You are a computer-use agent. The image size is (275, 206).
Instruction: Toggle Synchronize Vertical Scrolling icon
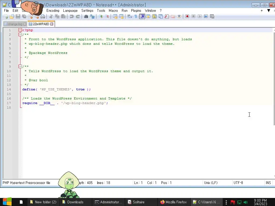[115, 16]
